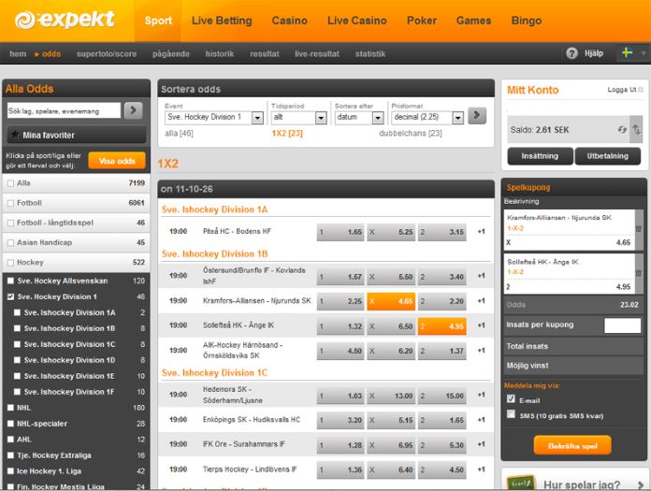Check Tje. Hockey Extraliga box
The image size is (651, 491).
coord(11,455)
